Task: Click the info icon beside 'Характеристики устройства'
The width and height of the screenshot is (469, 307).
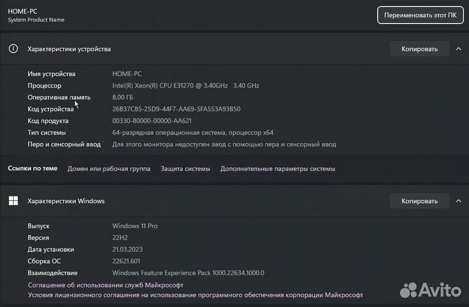Action: (x=13, y=49)
